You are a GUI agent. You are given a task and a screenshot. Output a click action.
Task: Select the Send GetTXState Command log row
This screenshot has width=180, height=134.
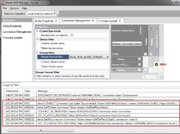coord(92,107)
